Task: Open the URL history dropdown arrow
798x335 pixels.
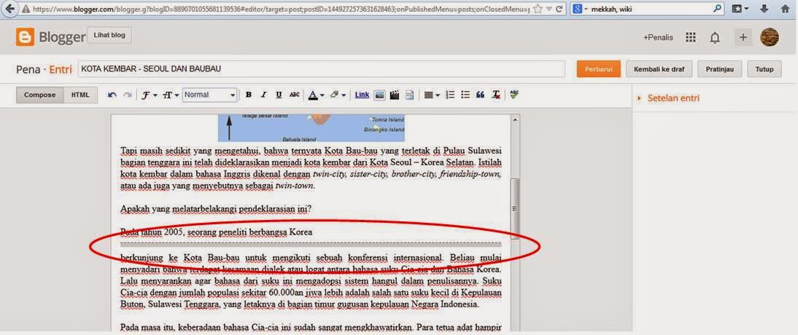Action: (549, 9)
